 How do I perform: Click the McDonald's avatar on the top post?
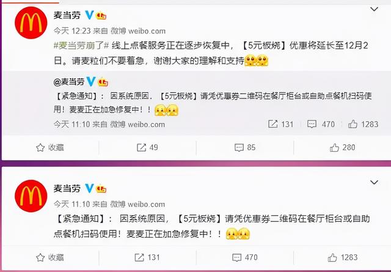point(31,23)
